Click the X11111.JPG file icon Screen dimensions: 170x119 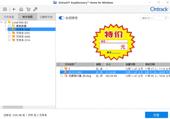point(66,72)
